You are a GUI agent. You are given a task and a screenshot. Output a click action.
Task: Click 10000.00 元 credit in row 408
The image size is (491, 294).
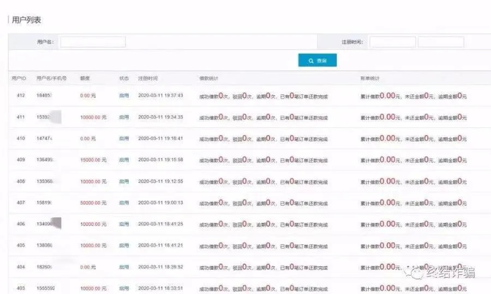click(x=93, y=181)
